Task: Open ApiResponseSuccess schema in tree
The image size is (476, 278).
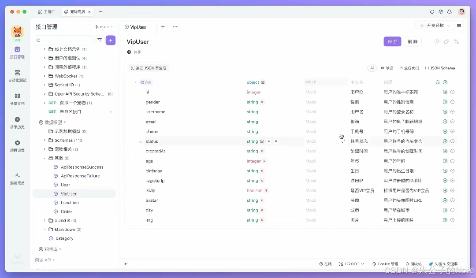Action: [82, 167]
